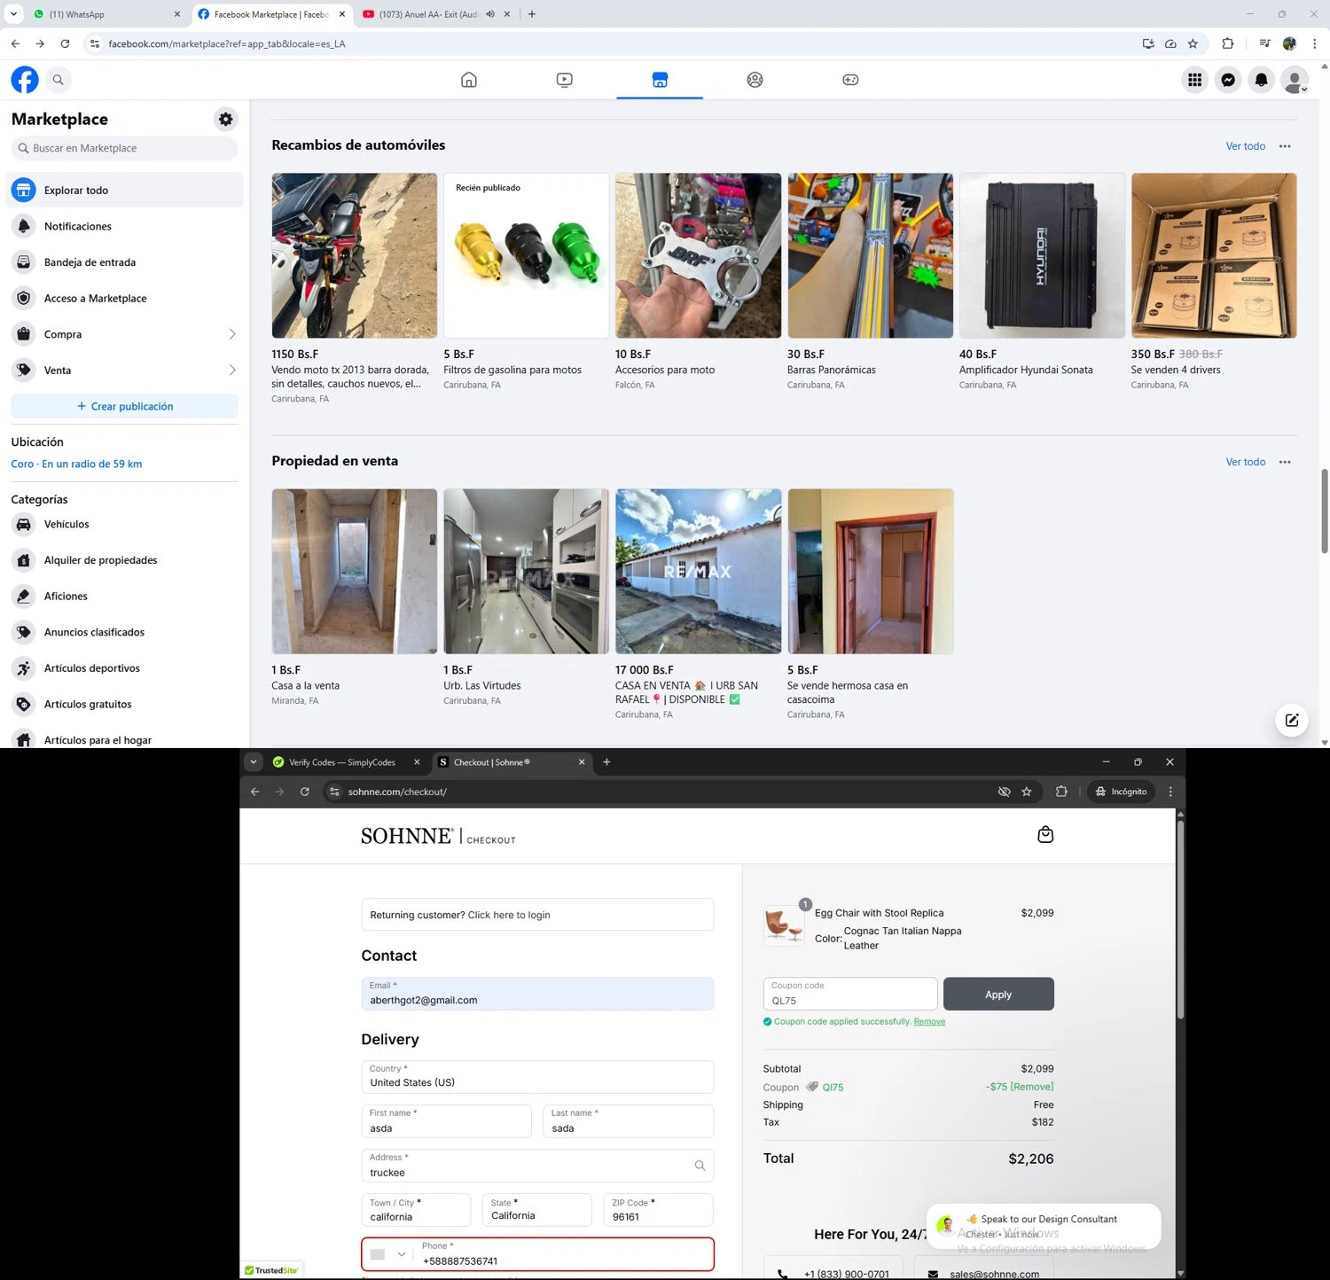Mute the Anuel AA YouTube tab audio
Viewport: 1330px width, 1280px height.
(x=490, y=14)
